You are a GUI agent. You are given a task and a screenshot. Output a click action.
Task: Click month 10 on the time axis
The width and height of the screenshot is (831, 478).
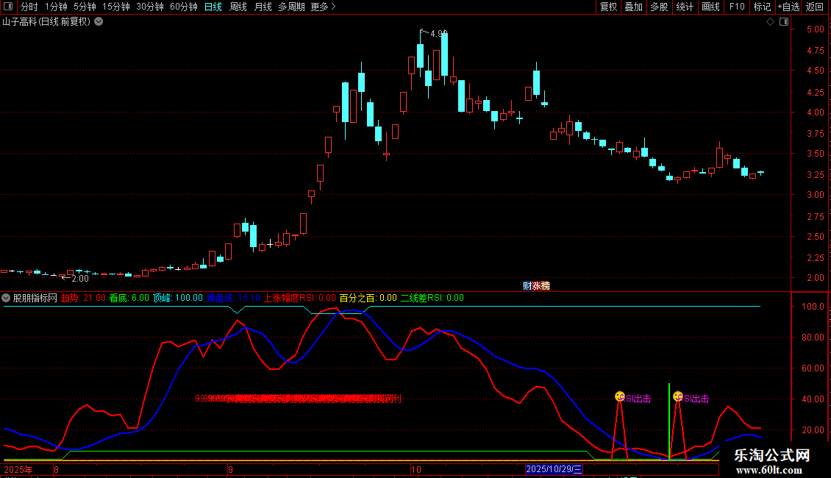coord(416,469)
